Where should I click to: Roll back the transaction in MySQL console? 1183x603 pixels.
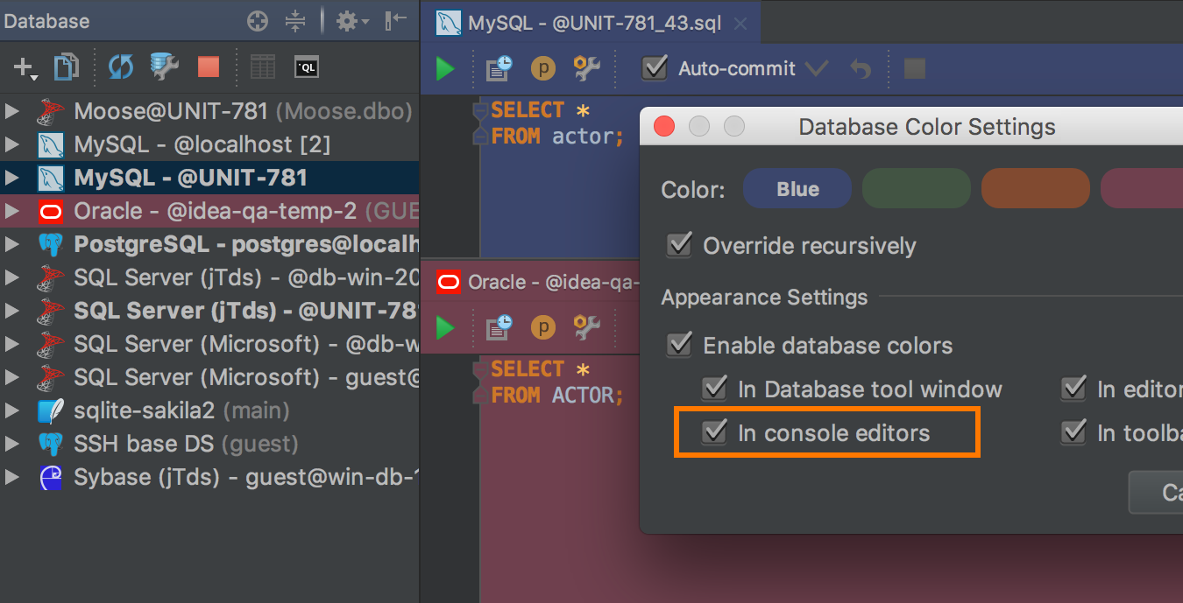click(861, 68)
